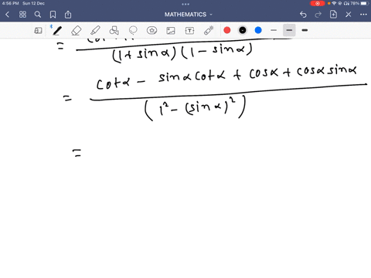Select the Pen tool
This screenshot has height=278, width=371.
pyautogui.click(x=57, y=30)
